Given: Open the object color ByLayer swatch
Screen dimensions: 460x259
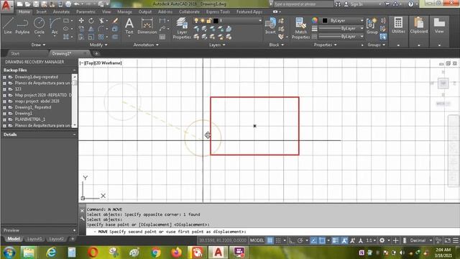Looking at the screenshot, I should tap(325, 21).
